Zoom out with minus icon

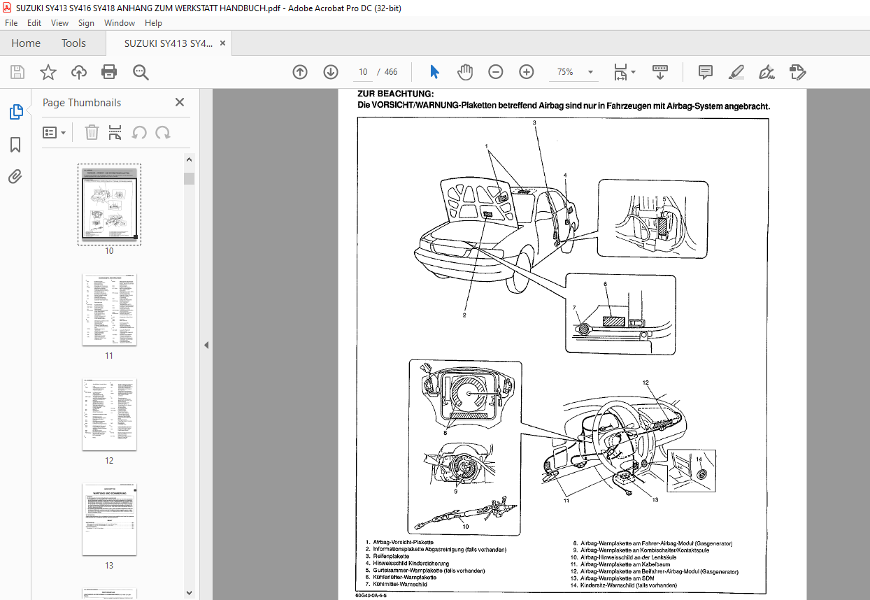point(496,72)
